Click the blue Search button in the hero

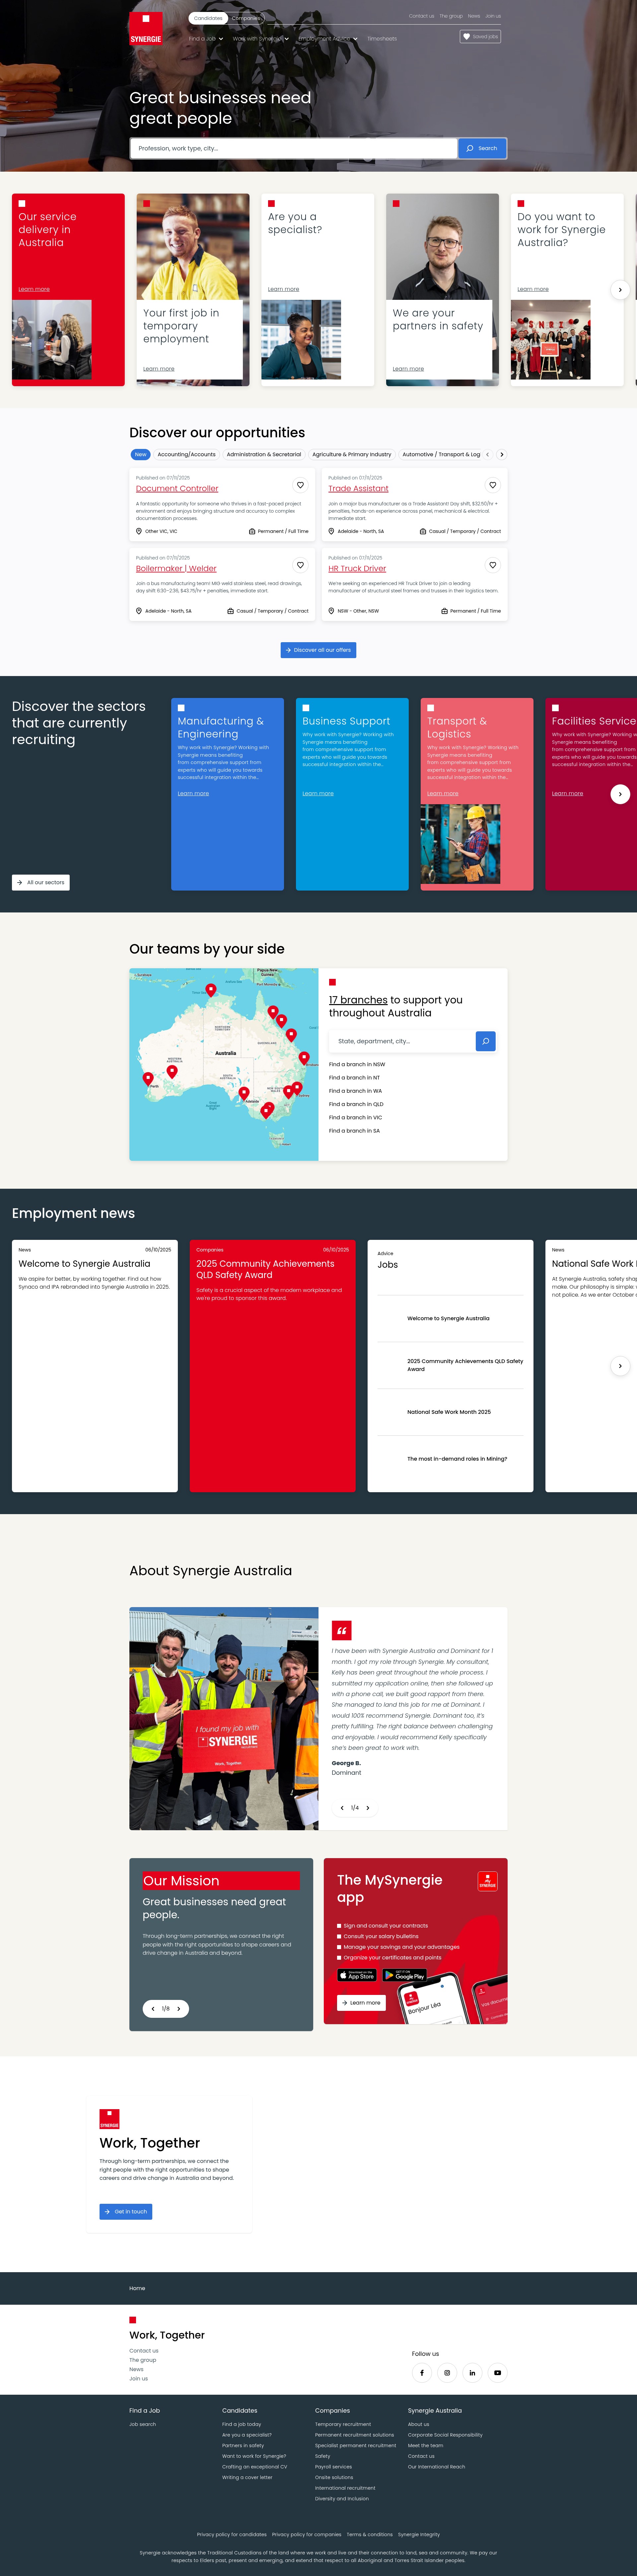482,148
